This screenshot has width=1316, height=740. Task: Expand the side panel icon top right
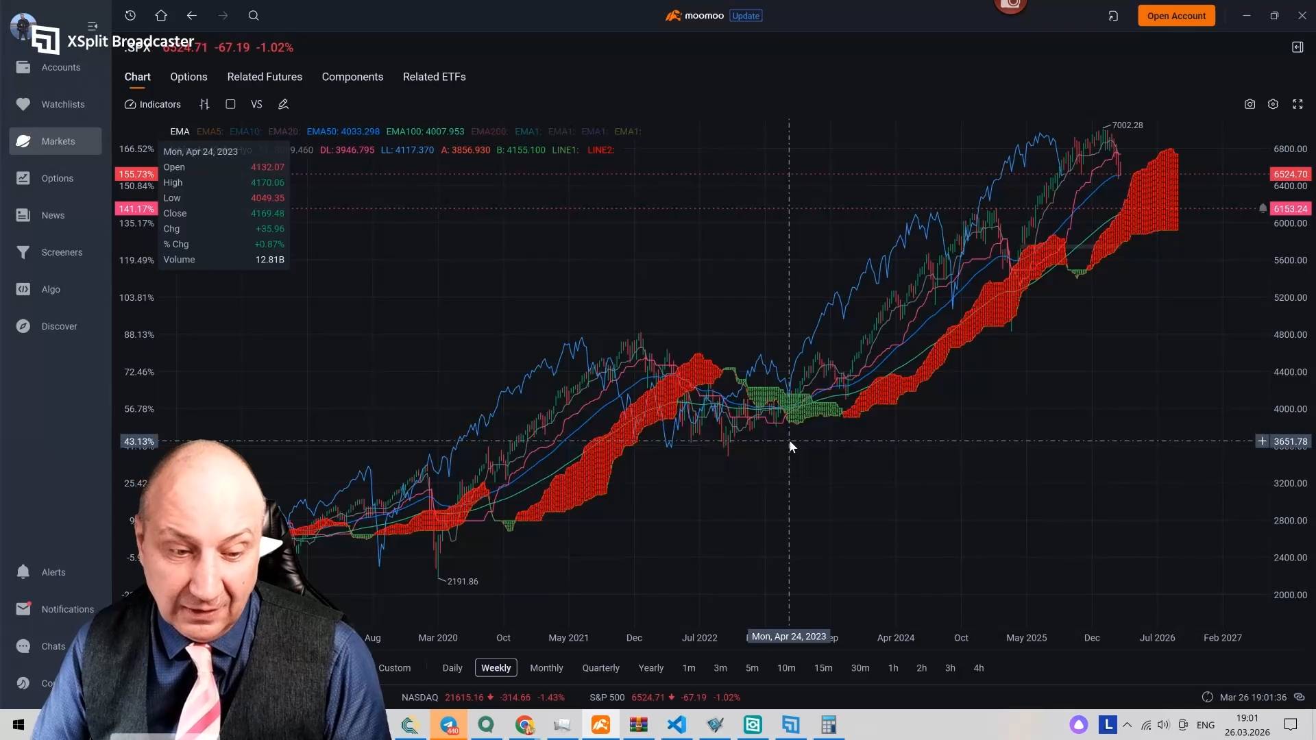pyautogui.click(x=1297, y=47)
